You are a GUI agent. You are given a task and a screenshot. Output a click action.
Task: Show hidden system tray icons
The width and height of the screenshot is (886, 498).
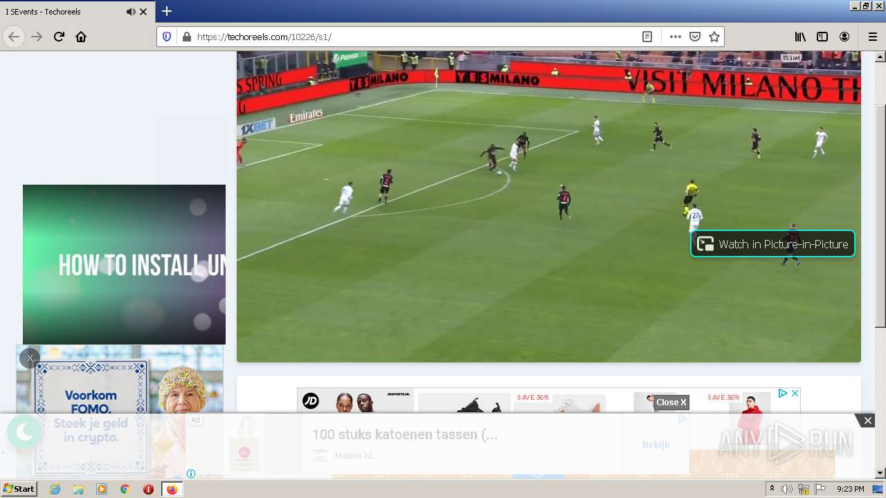point(772,489)
